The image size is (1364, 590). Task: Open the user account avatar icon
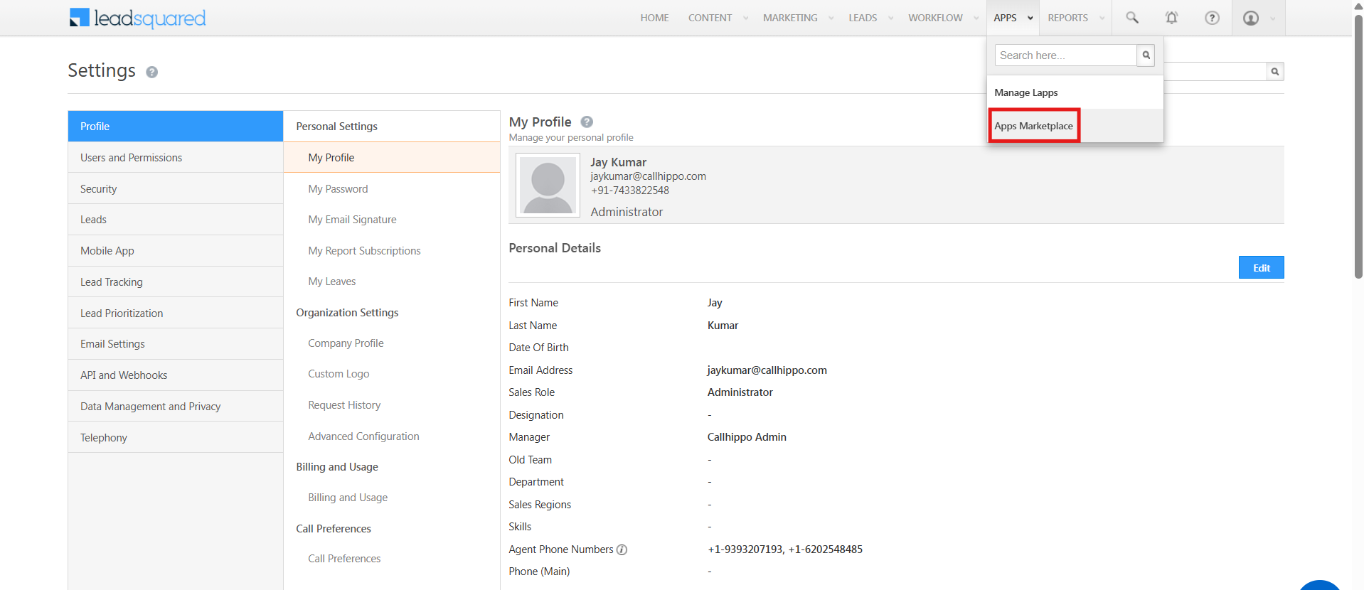[x=1251, y=18]
